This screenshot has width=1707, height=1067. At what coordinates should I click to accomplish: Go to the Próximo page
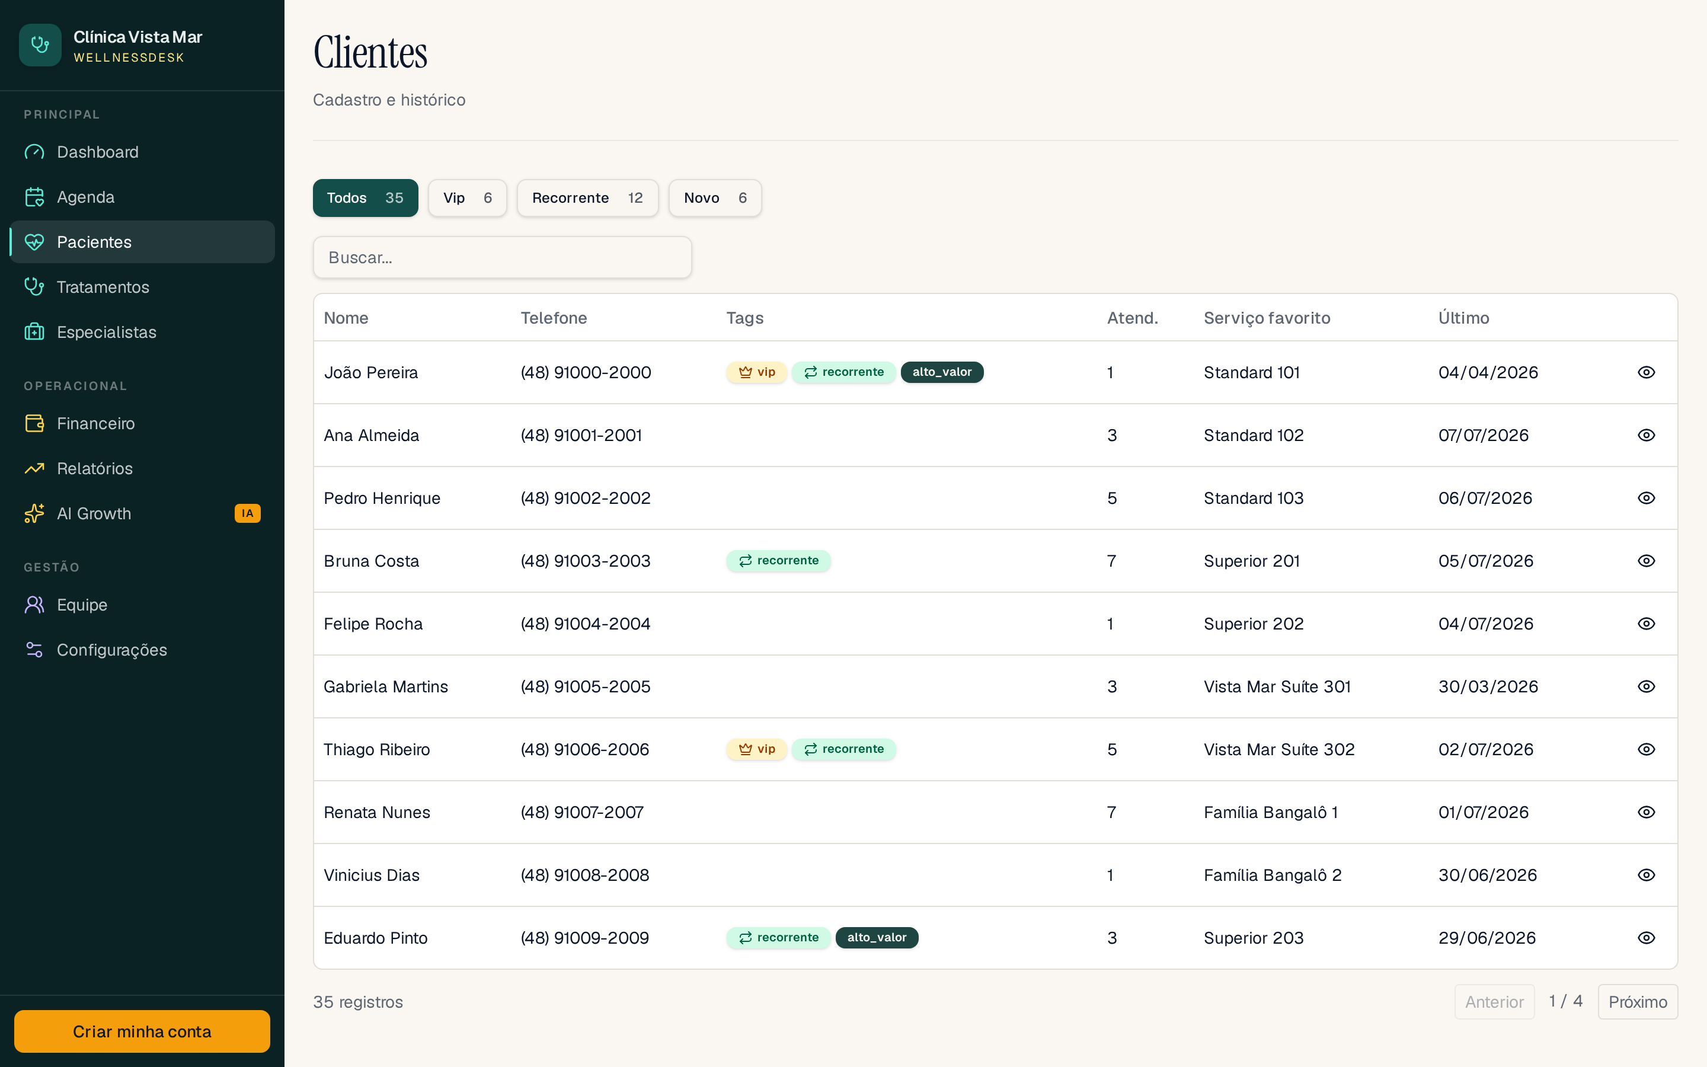click(x=1637, y=1002)
